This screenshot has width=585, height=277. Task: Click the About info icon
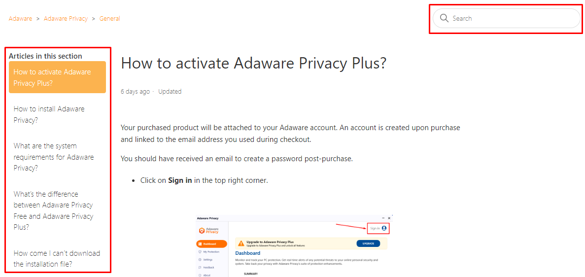[x=200, y=275]
